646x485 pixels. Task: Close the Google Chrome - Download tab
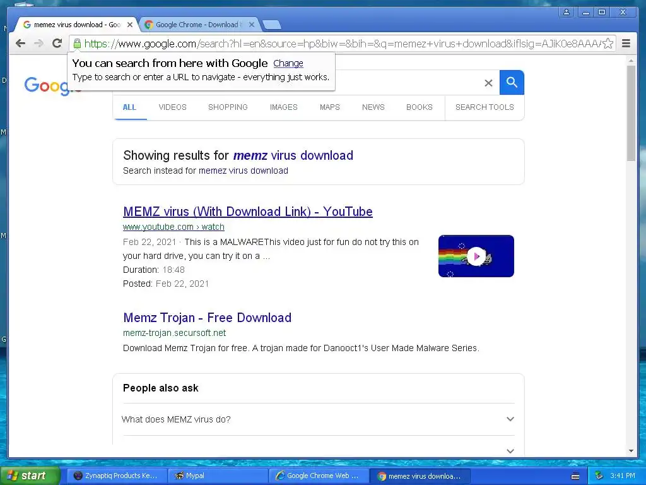pos(252,25)
